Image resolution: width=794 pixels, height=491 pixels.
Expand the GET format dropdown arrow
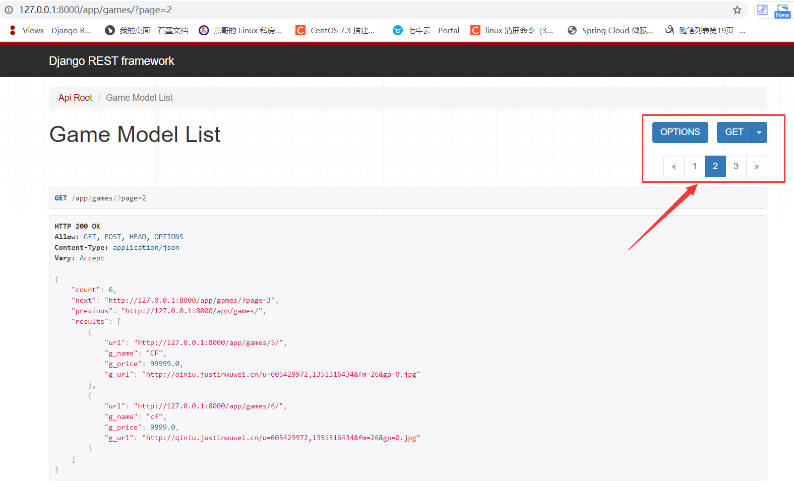click(x=759, y=132)
